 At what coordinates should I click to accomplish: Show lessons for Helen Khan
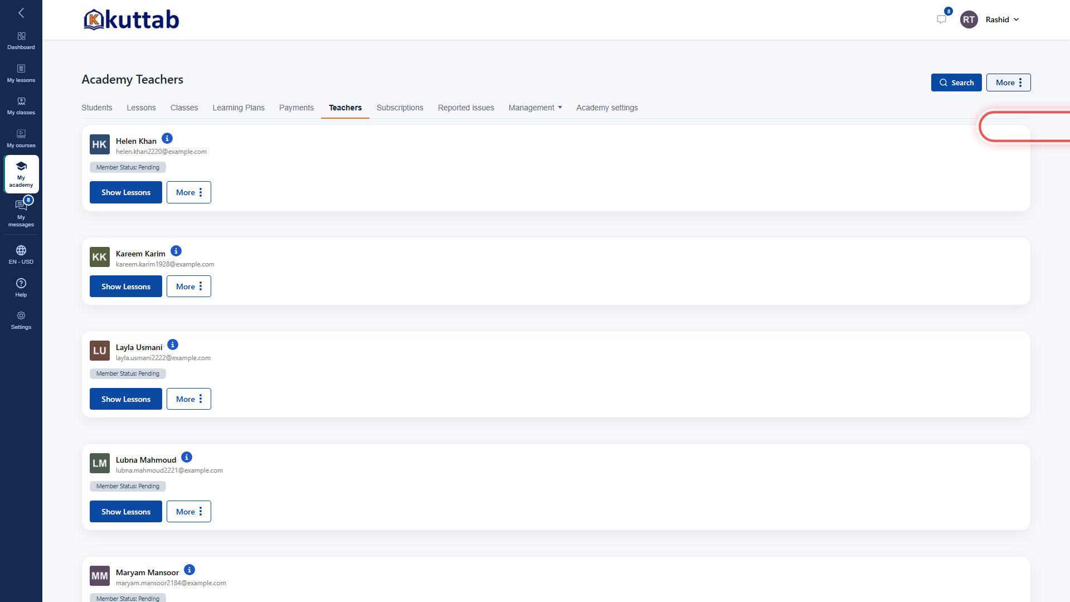tap(126, 192)
